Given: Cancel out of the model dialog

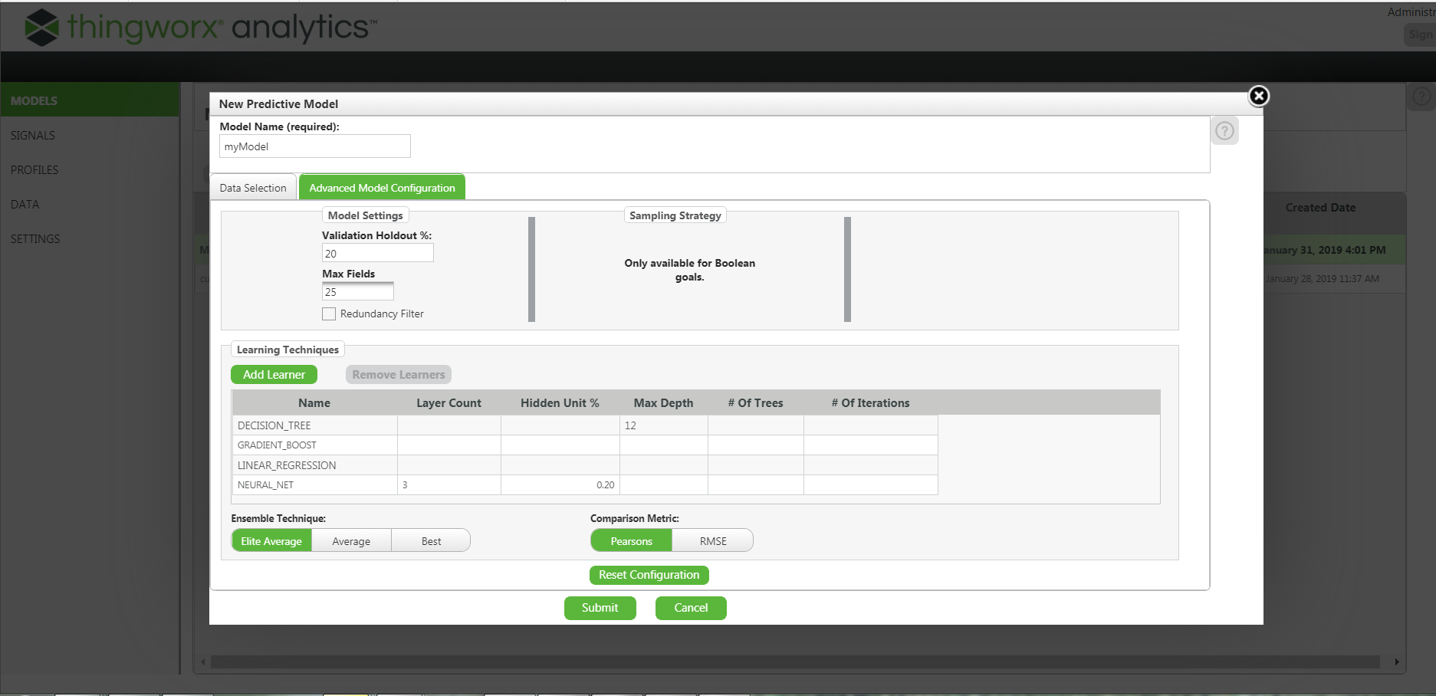Looking at the screenshot, I should point(690,608).
